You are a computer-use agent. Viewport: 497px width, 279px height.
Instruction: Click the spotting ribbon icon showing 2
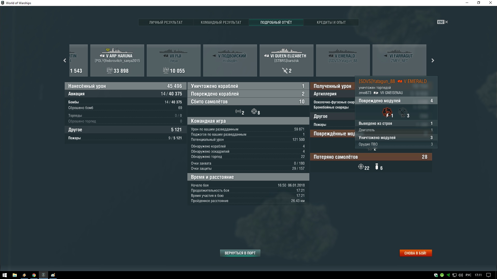(238, 111)
